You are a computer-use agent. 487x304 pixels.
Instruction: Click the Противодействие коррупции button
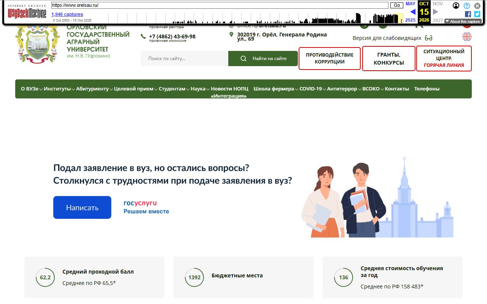click(x=329, y=58)
